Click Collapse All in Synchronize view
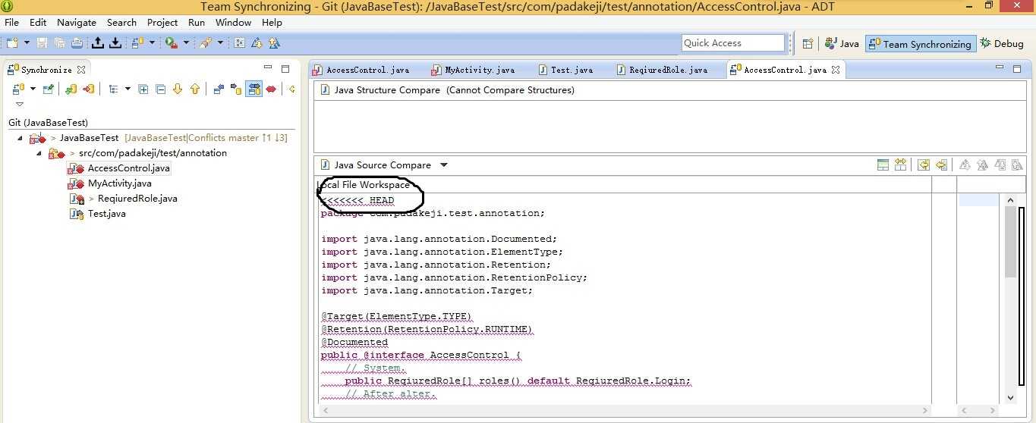The image size is (1036, 423). click(161, 89)
